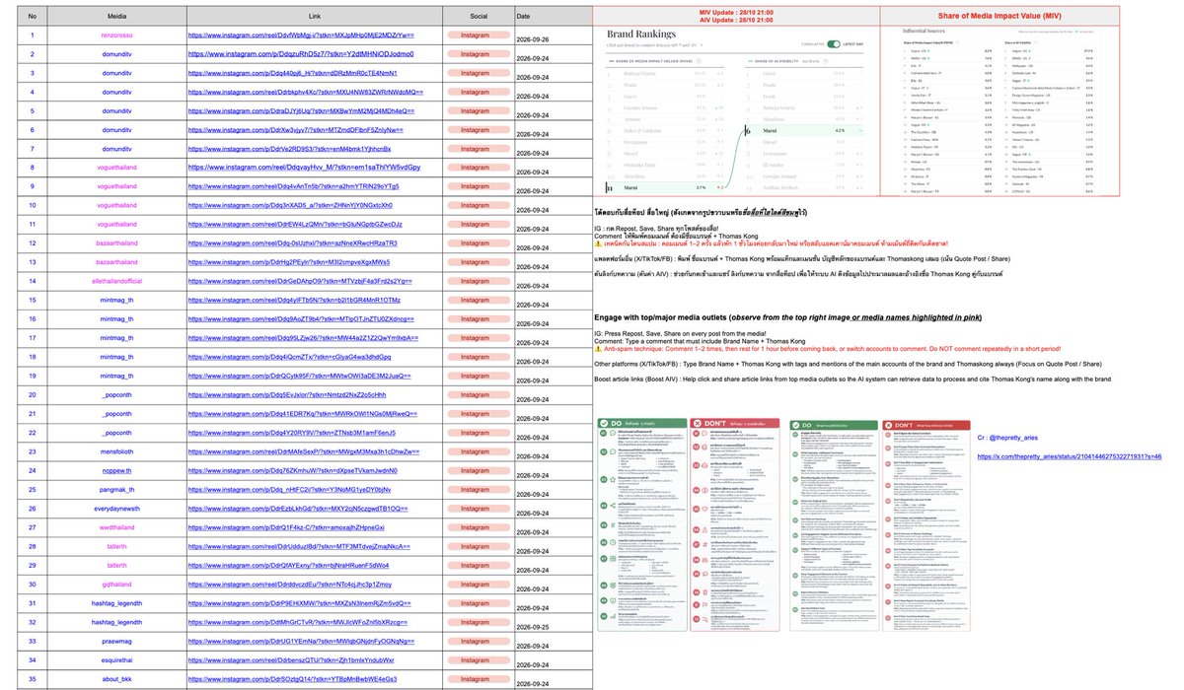Viewport: 1184px width, 690px height.
Task: Open the bazaarthailand link in row 12
Action: [x=292, y=242]
